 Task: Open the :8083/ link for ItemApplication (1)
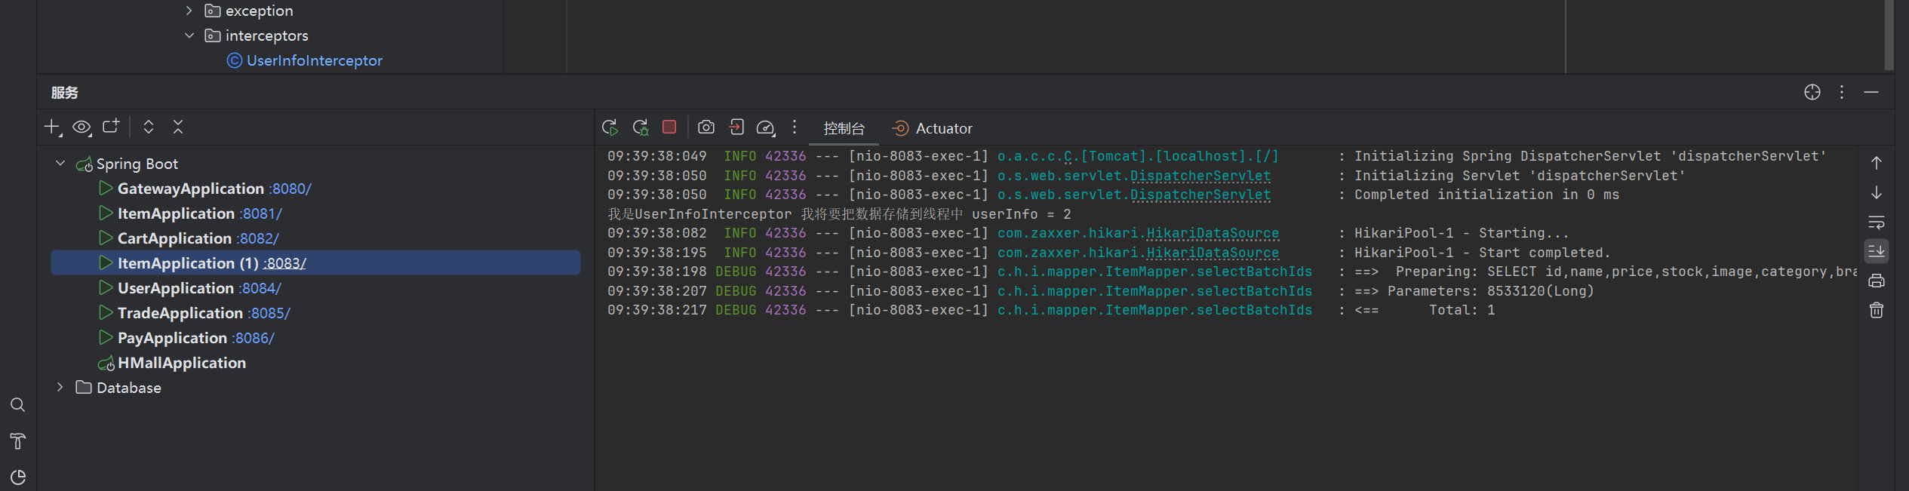coord(284,263)
